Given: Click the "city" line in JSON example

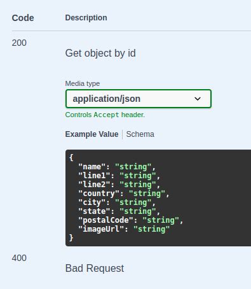Looking at the screenshot, I should (x=117, y=202).
